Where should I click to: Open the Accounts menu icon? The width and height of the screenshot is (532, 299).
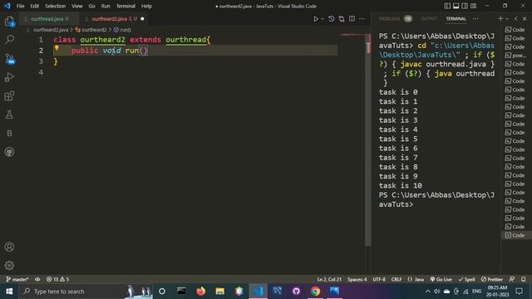pyautogui.click(x=9, y=247)
